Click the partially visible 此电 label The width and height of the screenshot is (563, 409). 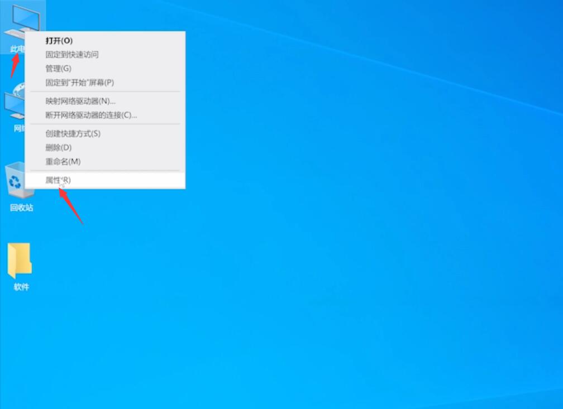point(17,49)
